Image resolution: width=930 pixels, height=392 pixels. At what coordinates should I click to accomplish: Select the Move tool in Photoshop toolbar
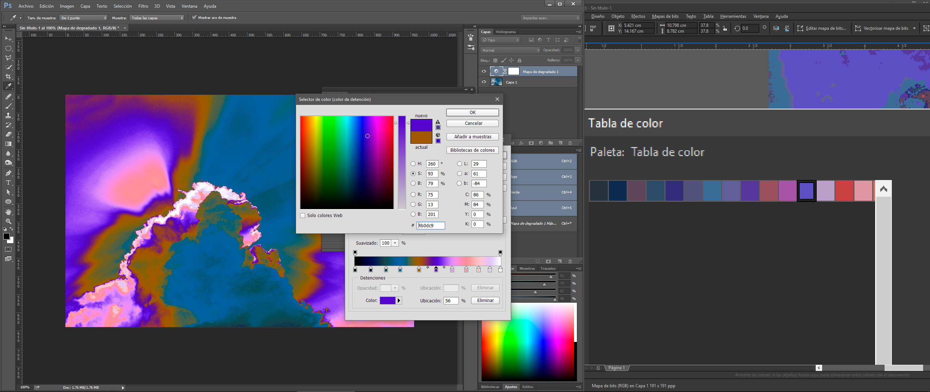click(x=8, y=38)
